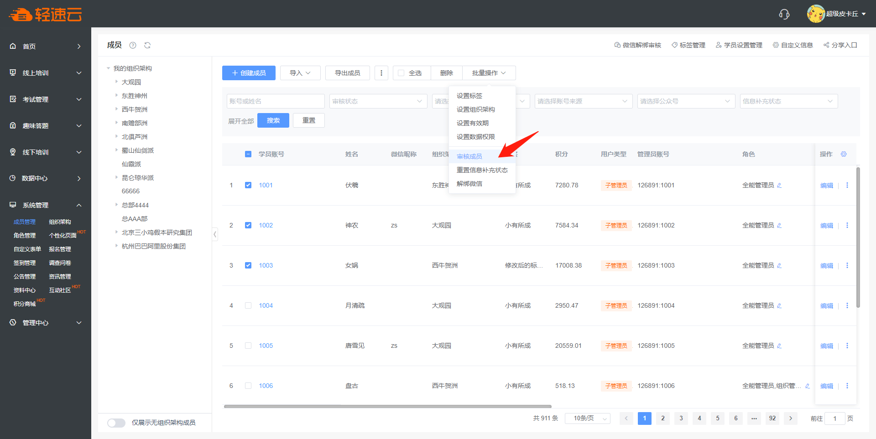
Task: Click the refresh icon beside 成员 title
Action: [x=147, y=45]
